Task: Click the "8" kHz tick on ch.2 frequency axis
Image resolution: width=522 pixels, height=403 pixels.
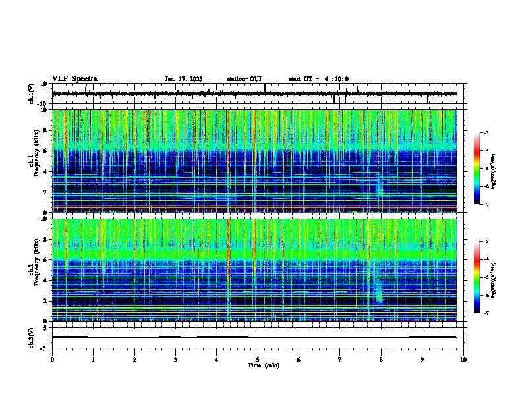Action: 46,240
